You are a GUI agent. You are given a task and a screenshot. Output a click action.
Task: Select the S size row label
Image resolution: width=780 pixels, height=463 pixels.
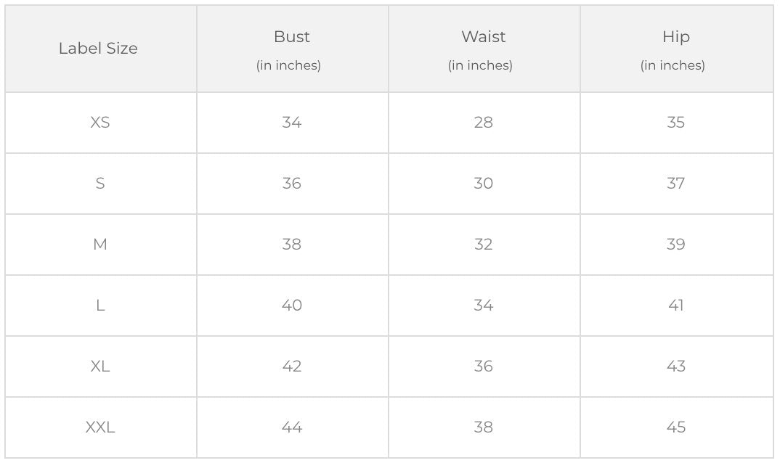pos(100,184)
